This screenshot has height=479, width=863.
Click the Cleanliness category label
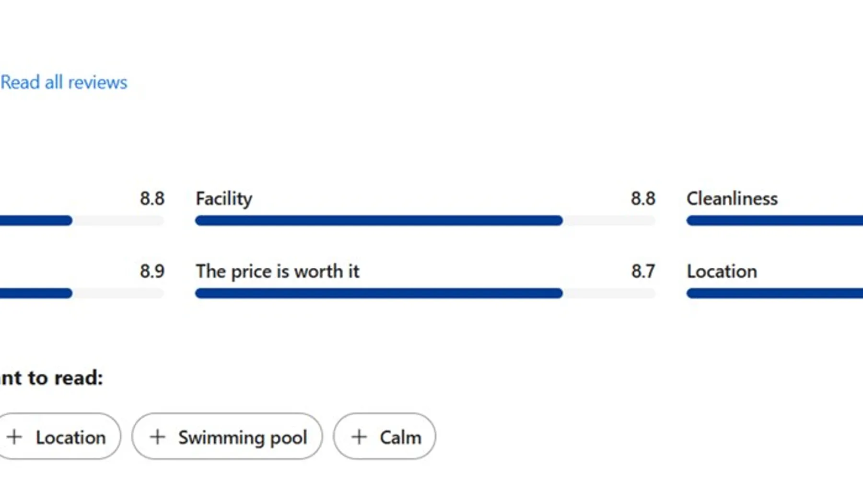coord(732,199)
